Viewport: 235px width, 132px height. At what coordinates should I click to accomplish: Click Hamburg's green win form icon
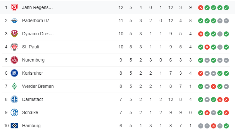click(226, 126)
